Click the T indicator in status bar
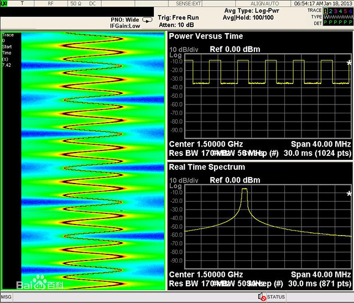Image resolution: width=354 pixels, height=303 pixels. click(x=22, y=3)
